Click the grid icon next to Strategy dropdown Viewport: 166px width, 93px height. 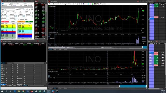(32, 13)
